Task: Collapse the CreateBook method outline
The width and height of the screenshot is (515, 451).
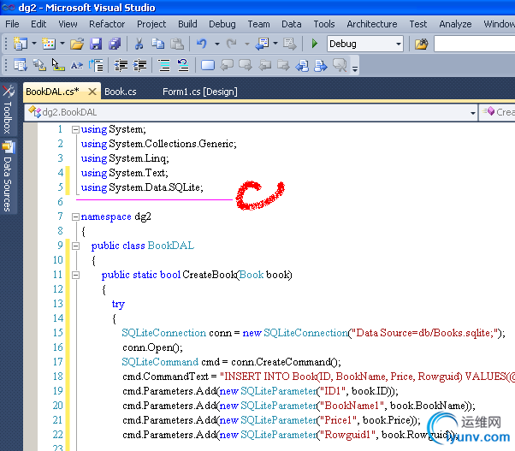Action: click(75, 275)
